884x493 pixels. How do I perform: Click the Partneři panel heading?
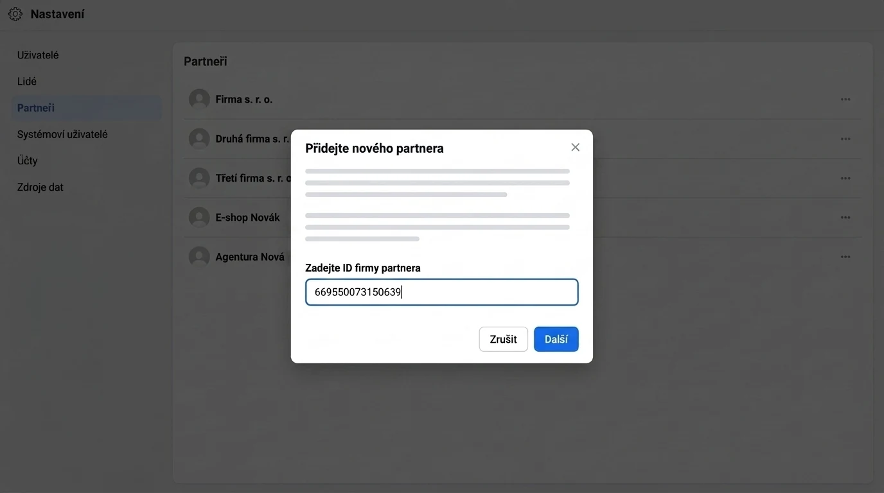click(x=206, y=62)
